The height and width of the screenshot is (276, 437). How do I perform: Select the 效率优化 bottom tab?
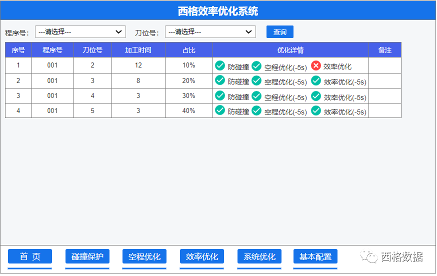(202, 256)
